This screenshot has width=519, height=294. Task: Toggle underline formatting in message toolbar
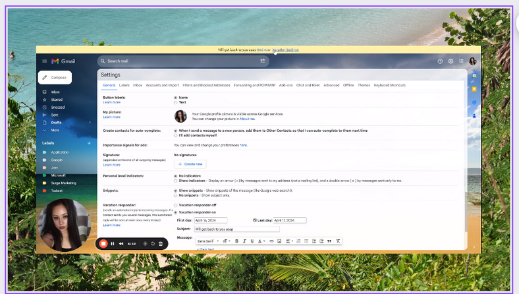(x=252, y=241)
